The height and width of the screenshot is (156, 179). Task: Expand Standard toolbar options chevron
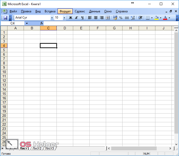coord(10,18)
